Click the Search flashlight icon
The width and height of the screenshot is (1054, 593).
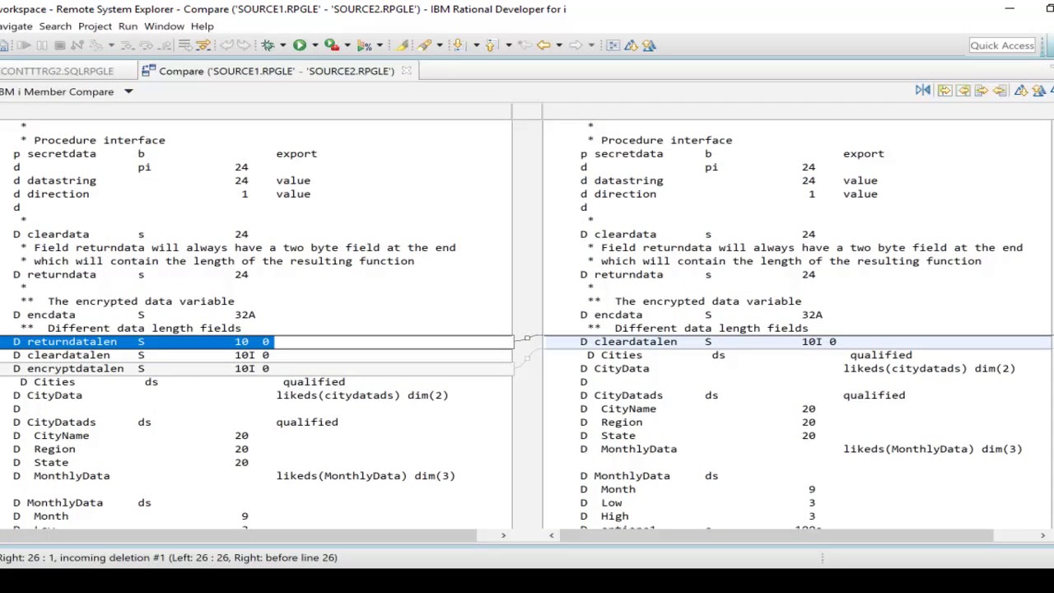pos(423,45)
